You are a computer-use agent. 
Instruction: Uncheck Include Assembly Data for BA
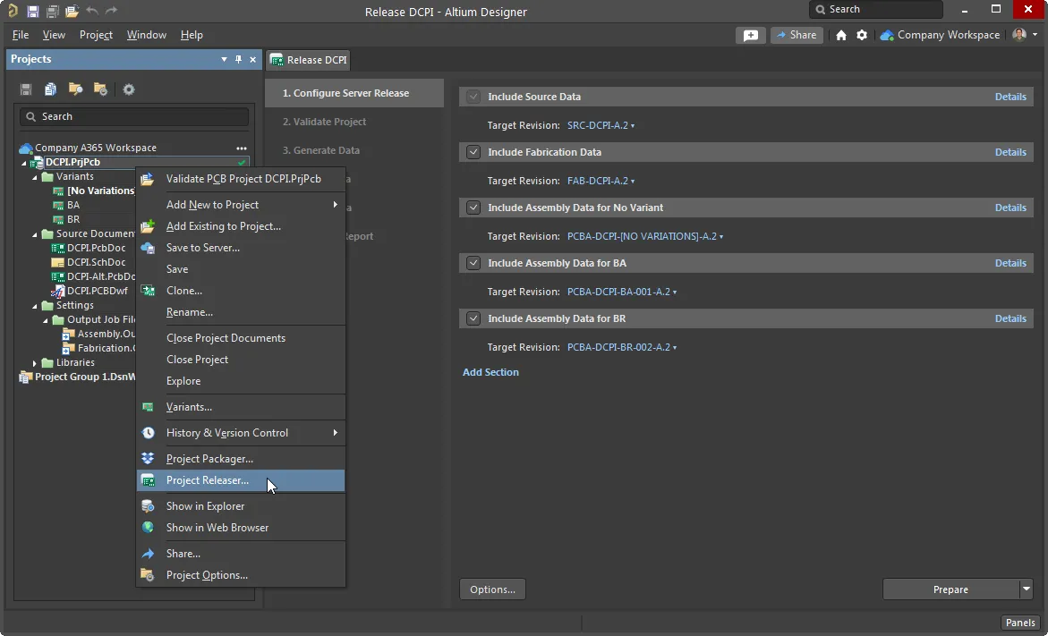click(x=473, y=263)
